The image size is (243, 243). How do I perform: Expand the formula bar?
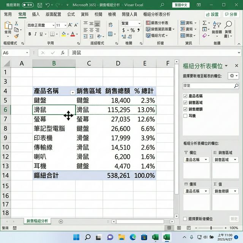(239, 53)
